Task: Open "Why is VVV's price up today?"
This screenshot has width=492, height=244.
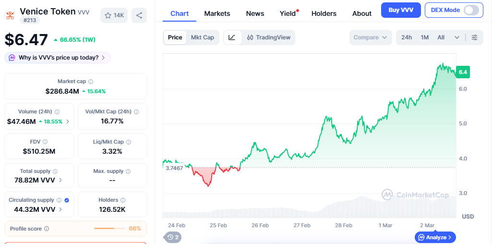Action: 58,58
